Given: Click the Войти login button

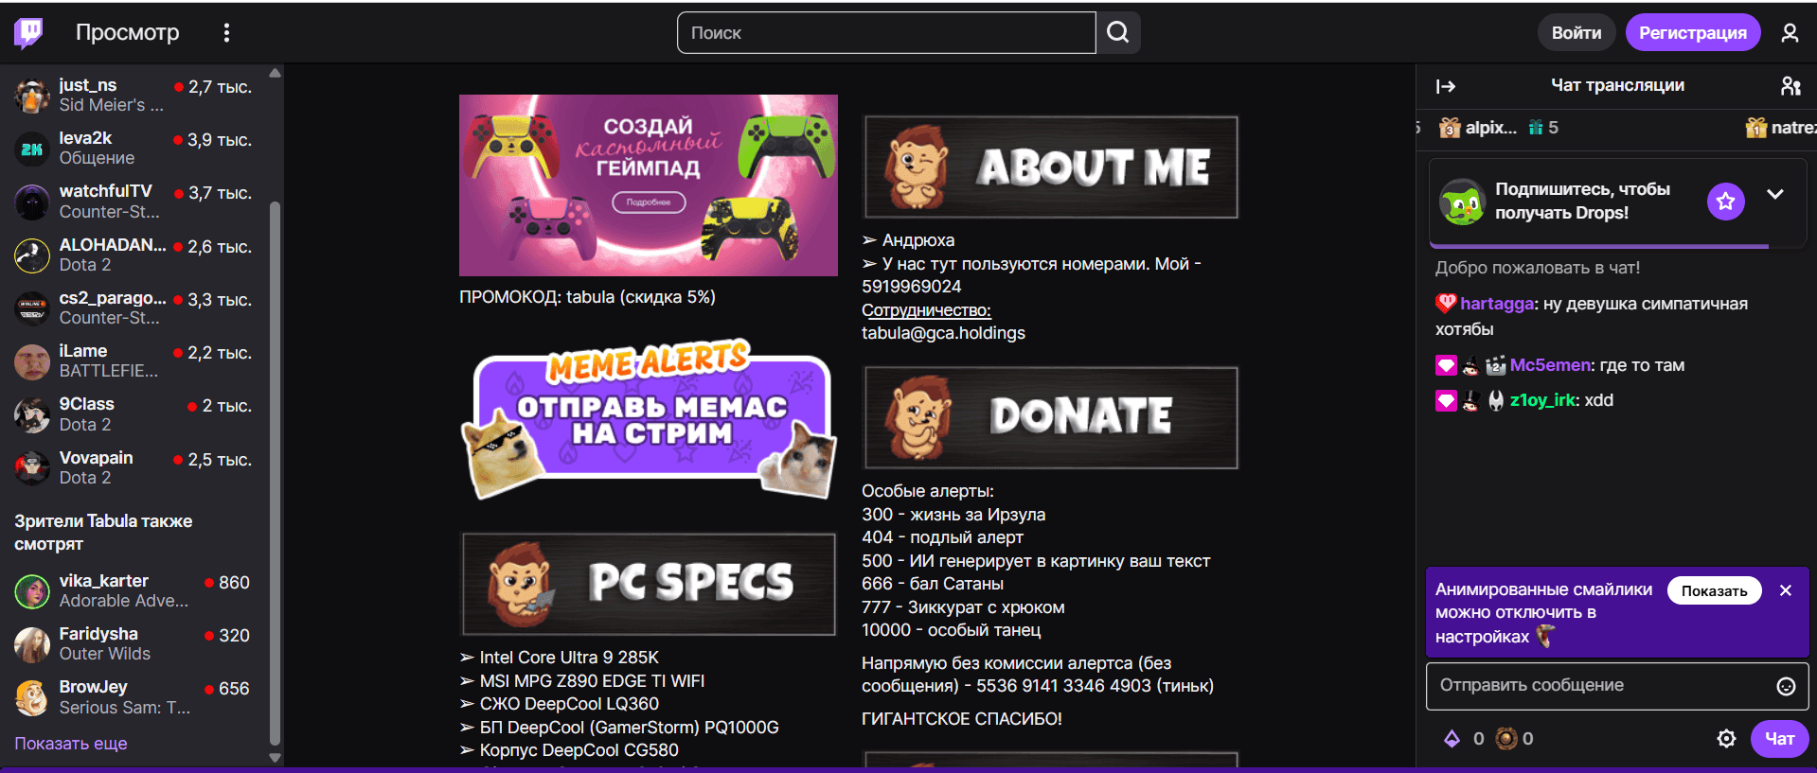Looking at the screenshot, I should click(1576, 33).
